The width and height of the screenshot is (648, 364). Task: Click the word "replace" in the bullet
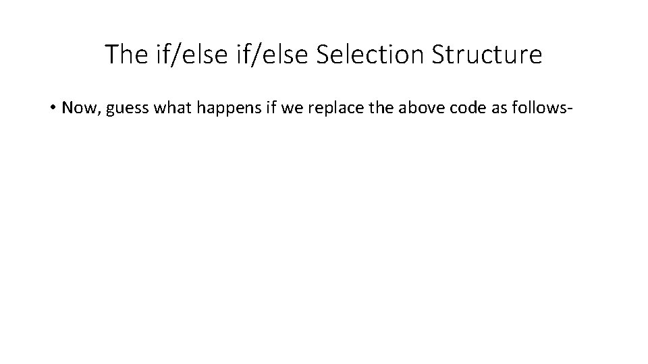click(306, 109)
